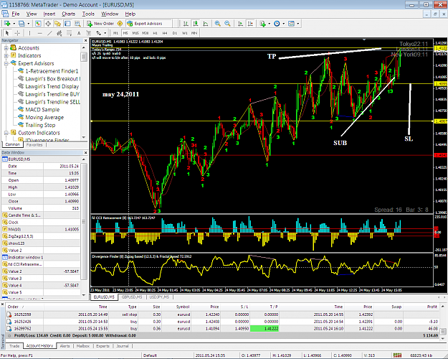Toggle the Chart Shift icon
Viewport: 448px width, 359px height.
250,24
